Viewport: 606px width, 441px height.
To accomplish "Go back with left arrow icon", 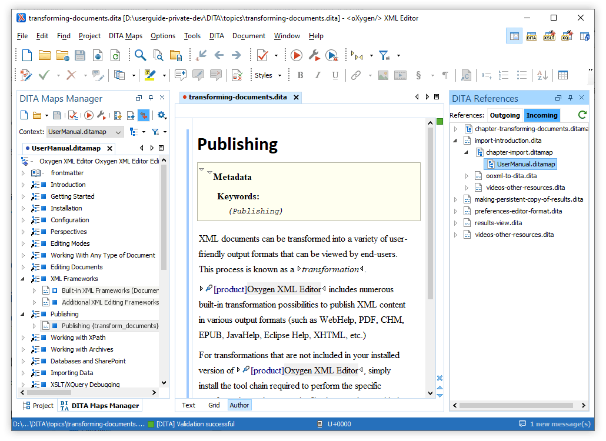I will pos(219,55).
